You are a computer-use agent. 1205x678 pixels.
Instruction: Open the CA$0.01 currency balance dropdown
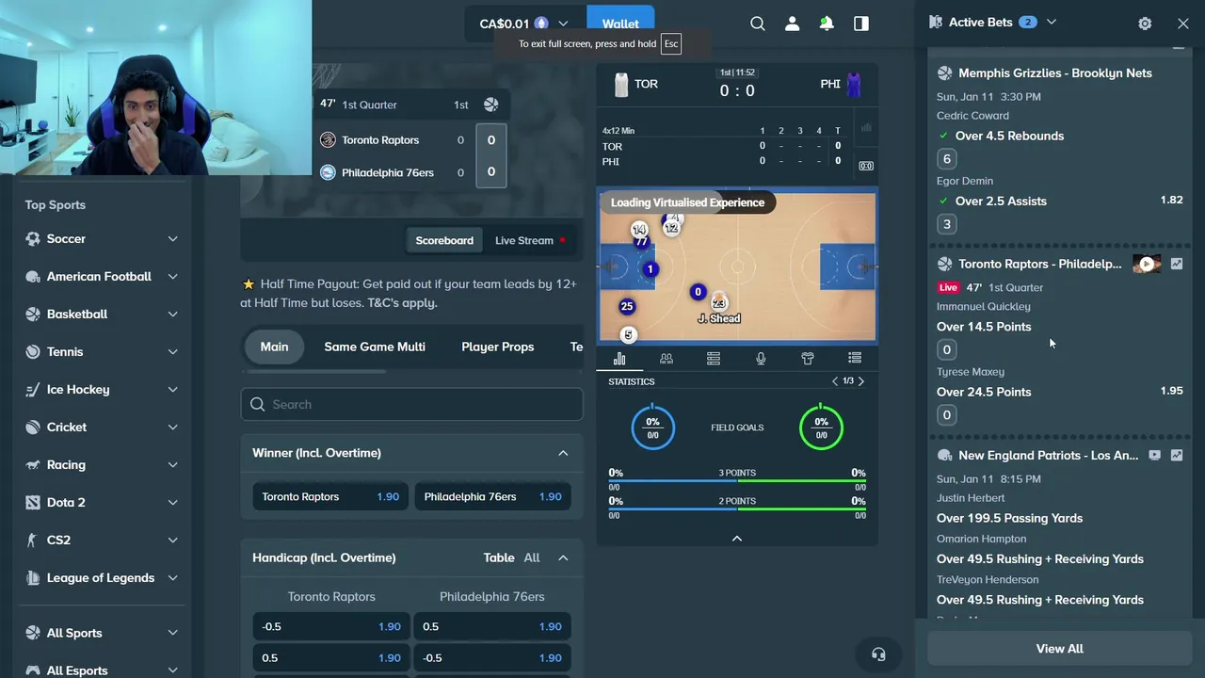pyautogui.click(x=524, y=24)
